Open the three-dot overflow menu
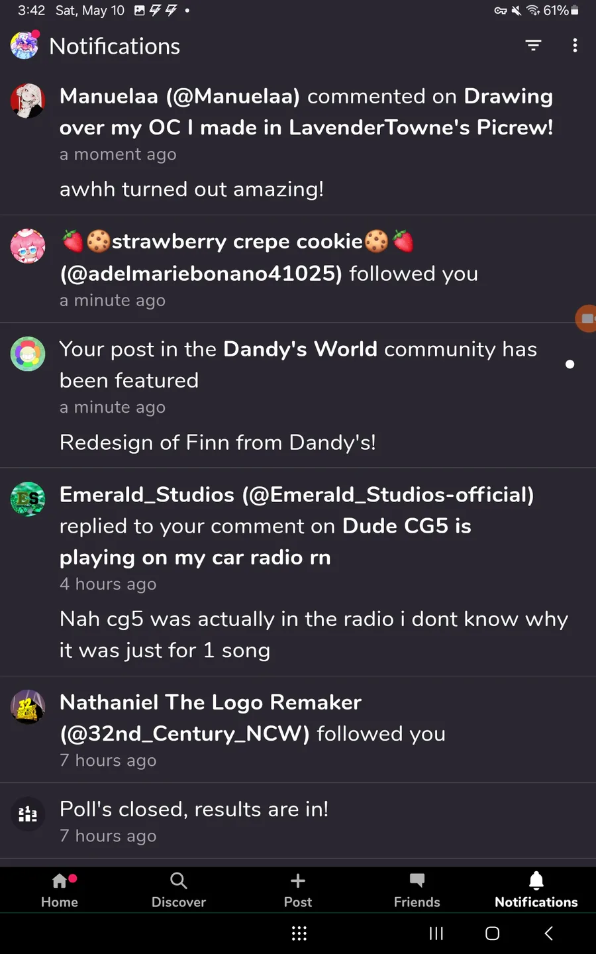The height and width of the screenshot is (954, 596). [x=575, y=45]
